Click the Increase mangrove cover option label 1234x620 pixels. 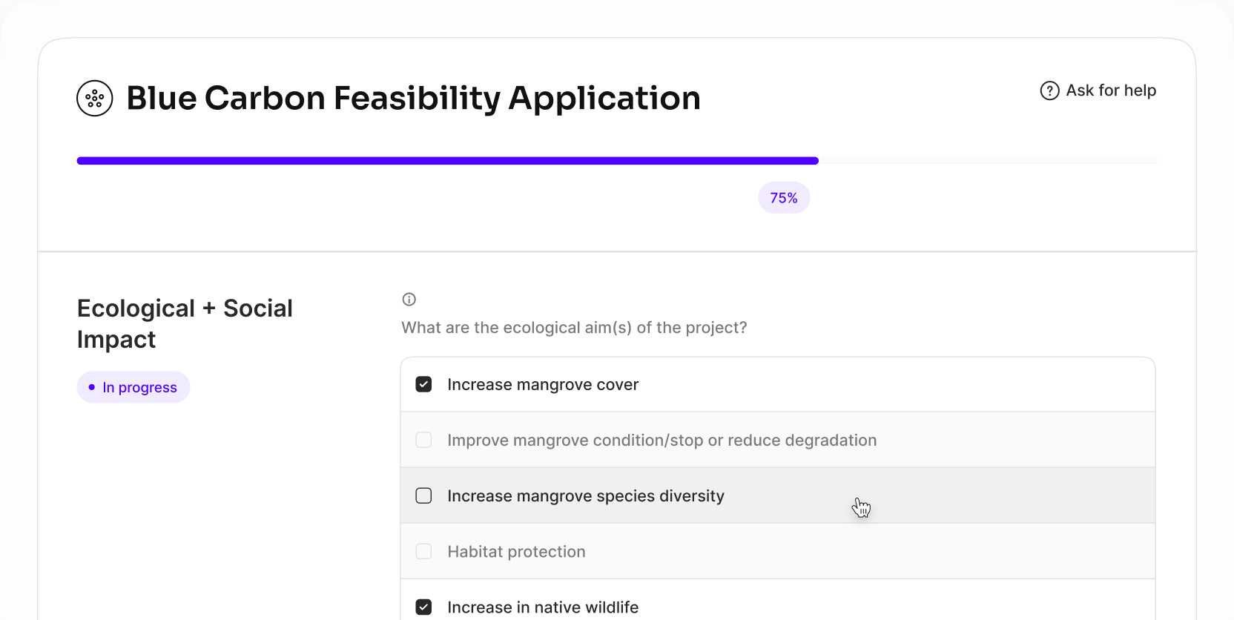pos(543,385)
